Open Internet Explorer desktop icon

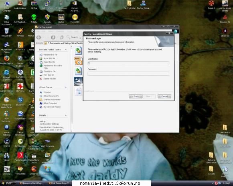coord(6,72)
